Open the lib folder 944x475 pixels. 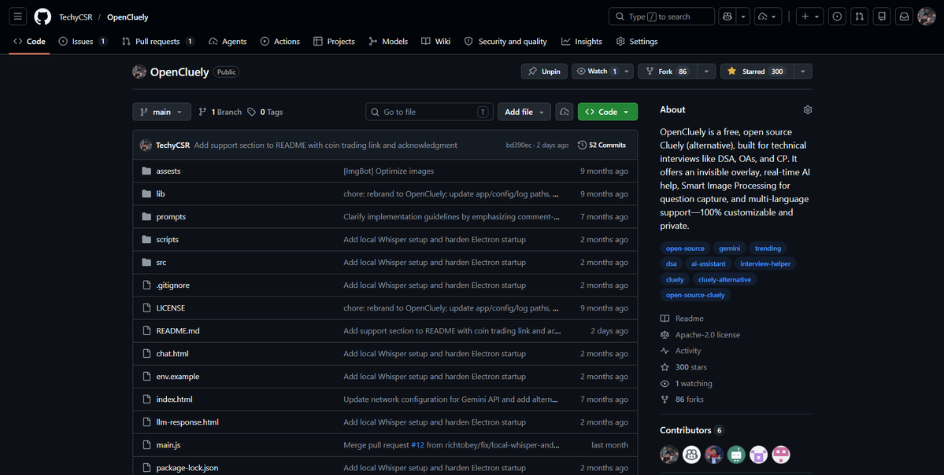pos(160,194)
